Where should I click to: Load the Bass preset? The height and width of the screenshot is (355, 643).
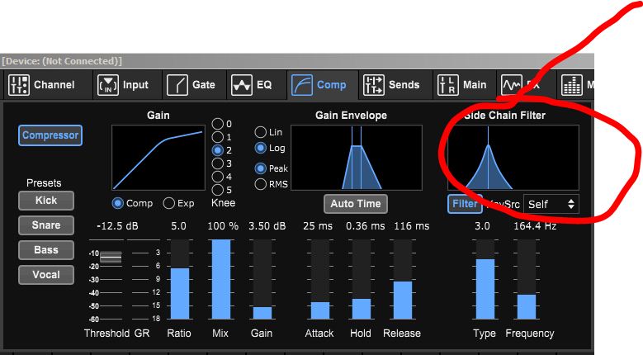(46, 250)
